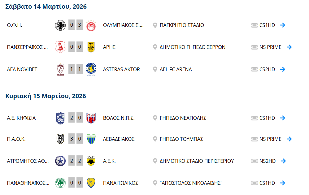
Task: Click the A.E. Kifisia home score box
Action: point(72,118)
